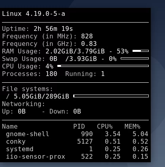Click the Down: 0B network reading
Image resolution: width=165 pixels, height=167 pixels.
pyautogui.click(x=65, y=112)
